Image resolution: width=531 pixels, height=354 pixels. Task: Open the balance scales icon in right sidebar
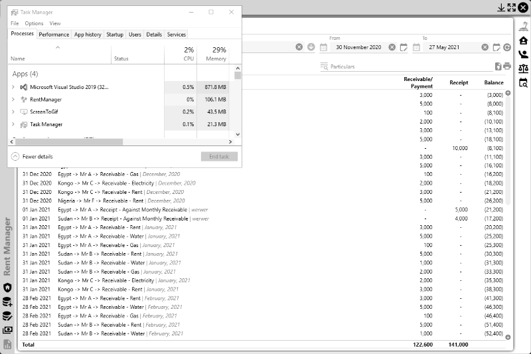click(x=524, y=68)
